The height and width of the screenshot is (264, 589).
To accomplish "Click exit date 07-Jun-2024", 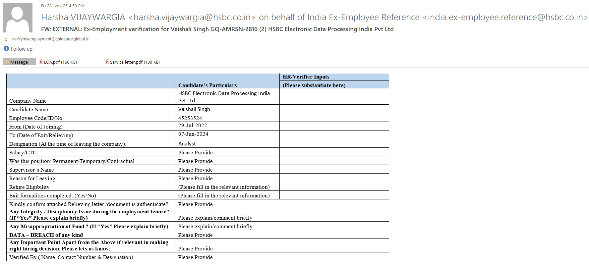I will 193,134.
